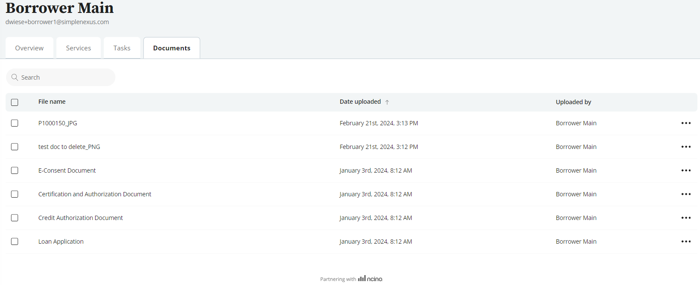This screenshot has height=285, width=700.
Task: Click Borrower Main uploader in E-Consent Document row
Action: pyautogui.click(x=576, y=170)
